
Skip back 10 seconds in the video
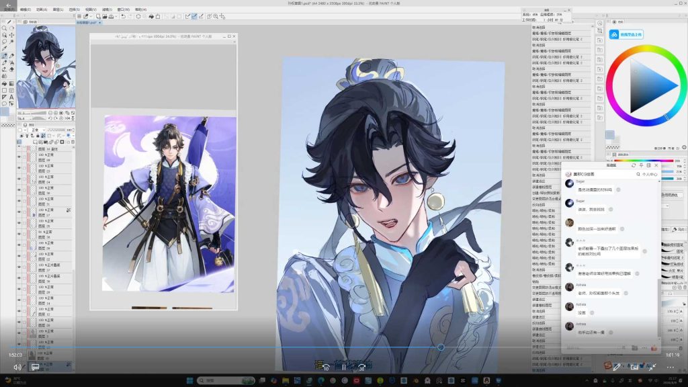click(x=326, y=367)
